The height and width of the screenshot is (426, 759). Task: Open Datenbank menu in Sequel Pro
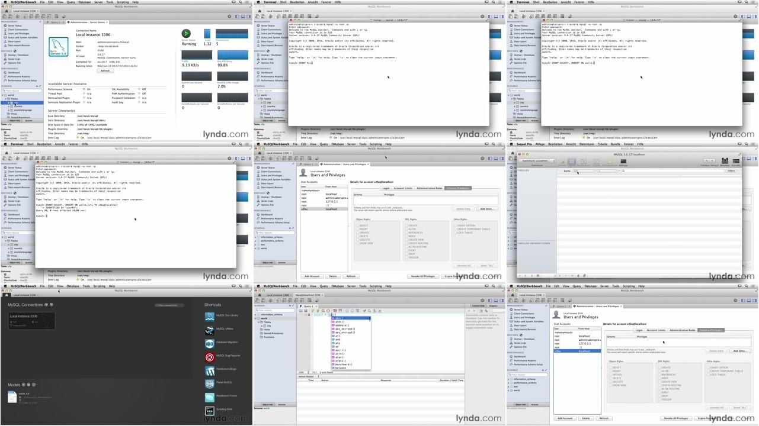pyautogui.click(x=587, y=144)
